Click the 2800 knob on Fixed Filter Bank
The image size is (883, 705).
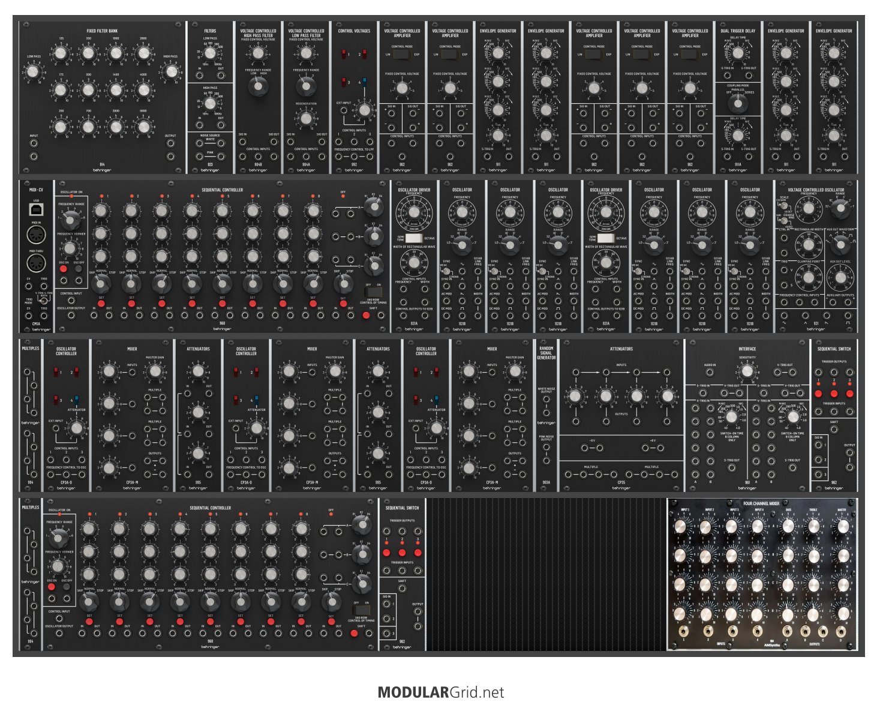coord(143,55)
